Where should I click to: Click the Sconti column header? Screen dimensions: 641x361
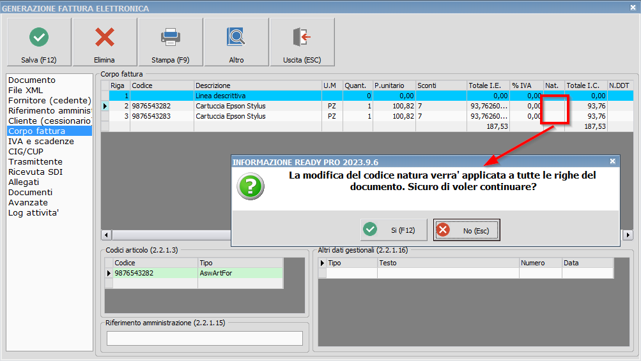(x=441, y=85)
